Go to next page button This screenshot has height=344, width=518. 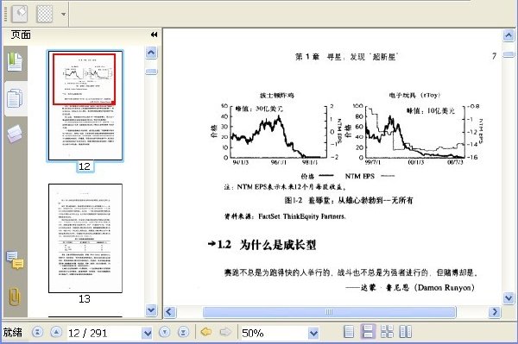click(165, 332)
